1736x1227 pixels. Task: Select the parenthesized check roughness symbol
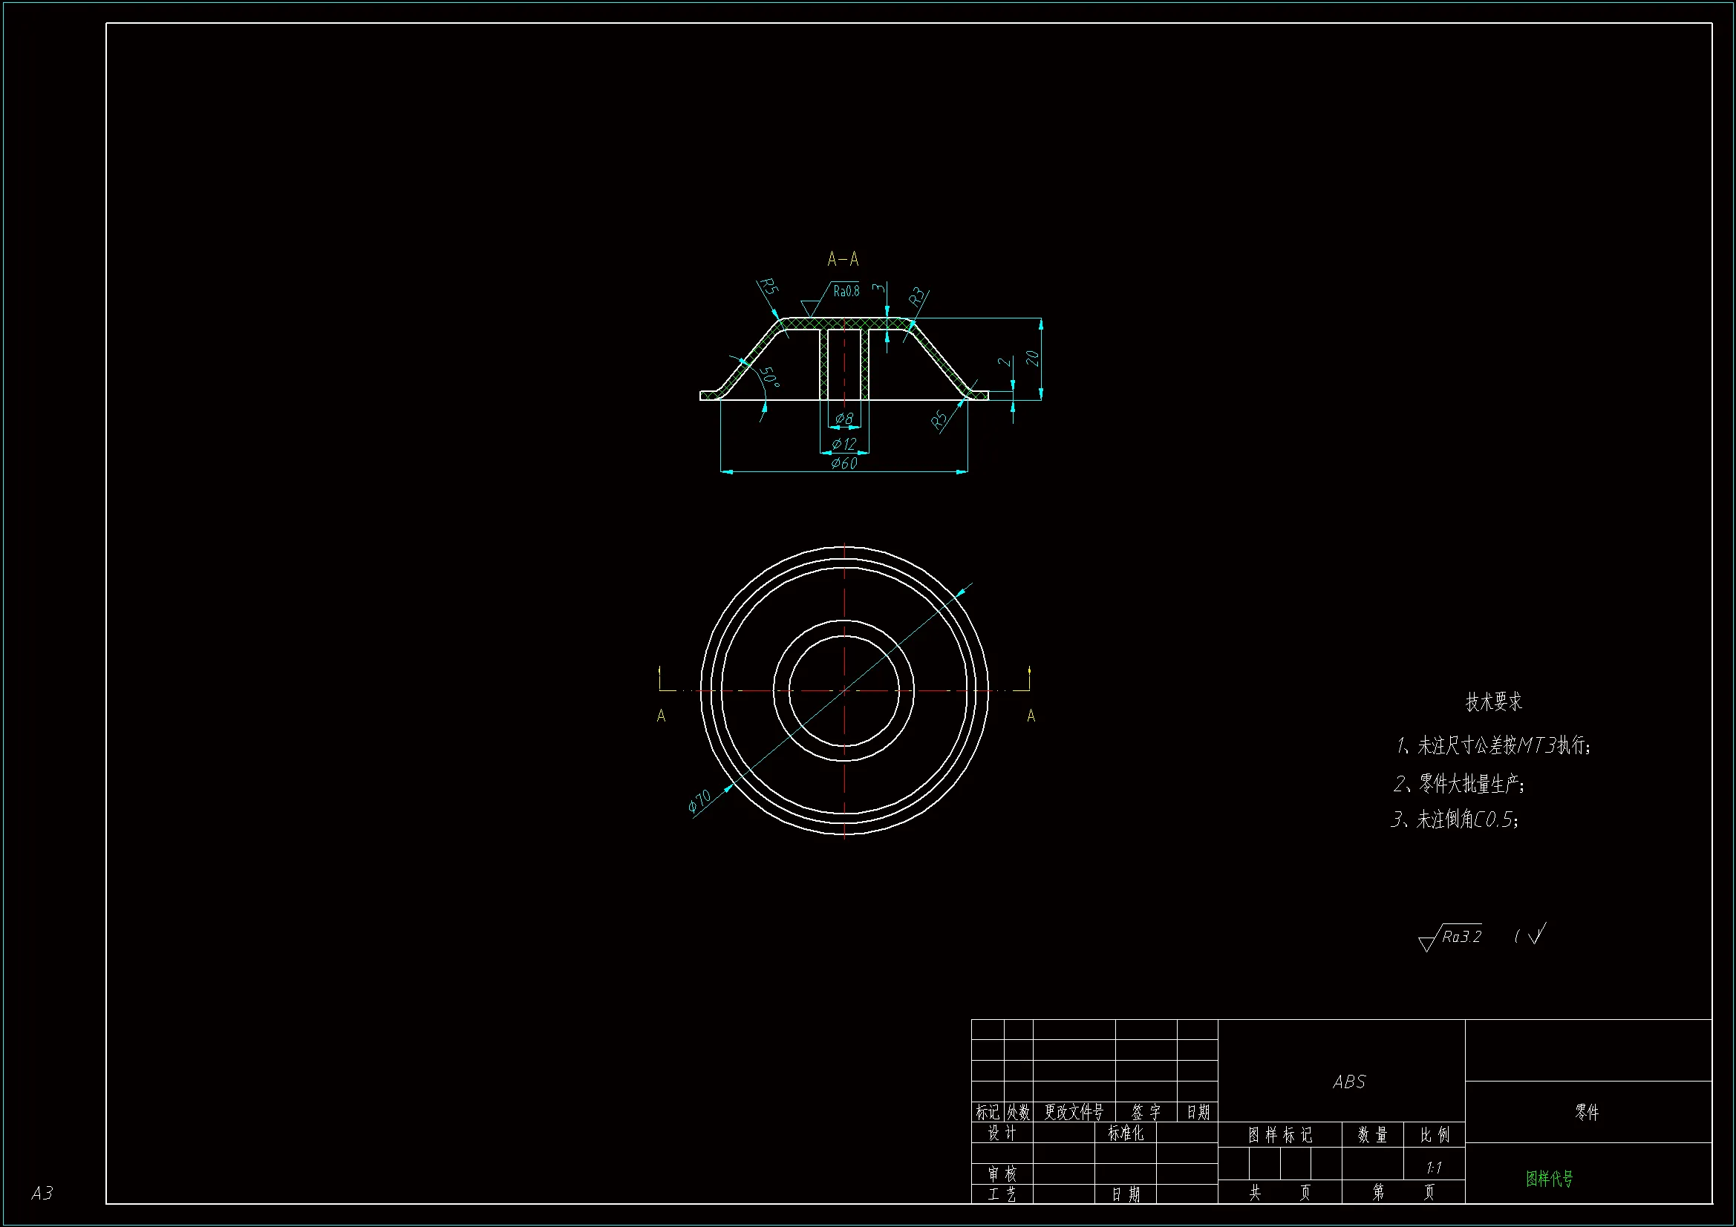(1532, 936)
